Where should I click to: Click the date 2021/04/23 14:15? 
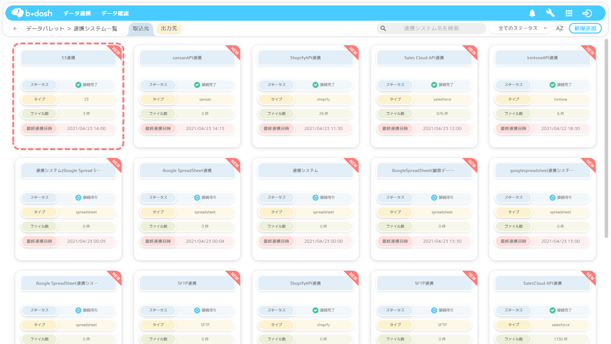[205, 128]
